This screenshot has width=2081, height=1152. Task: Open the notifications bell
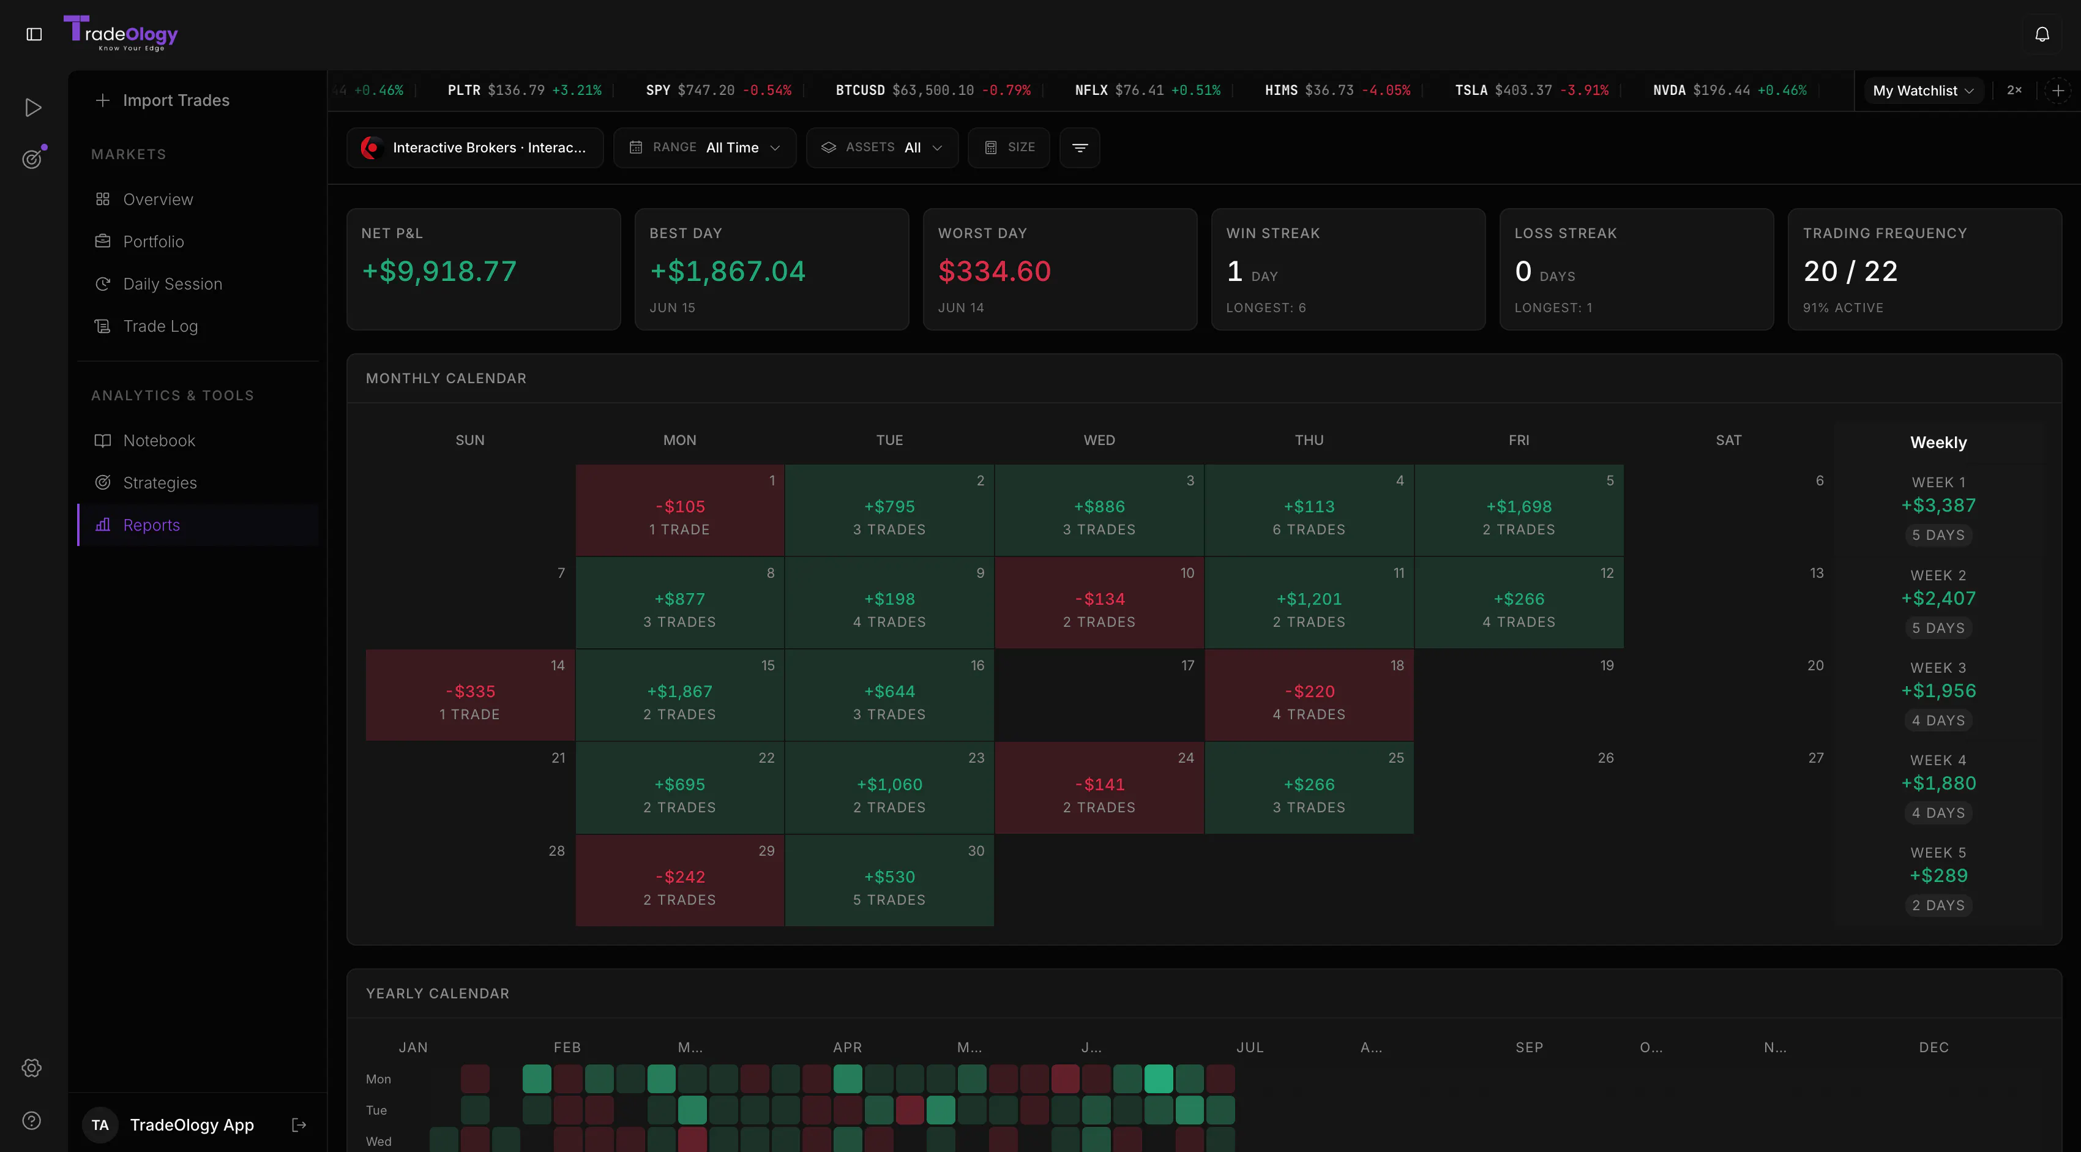[x=2041, y=34]
